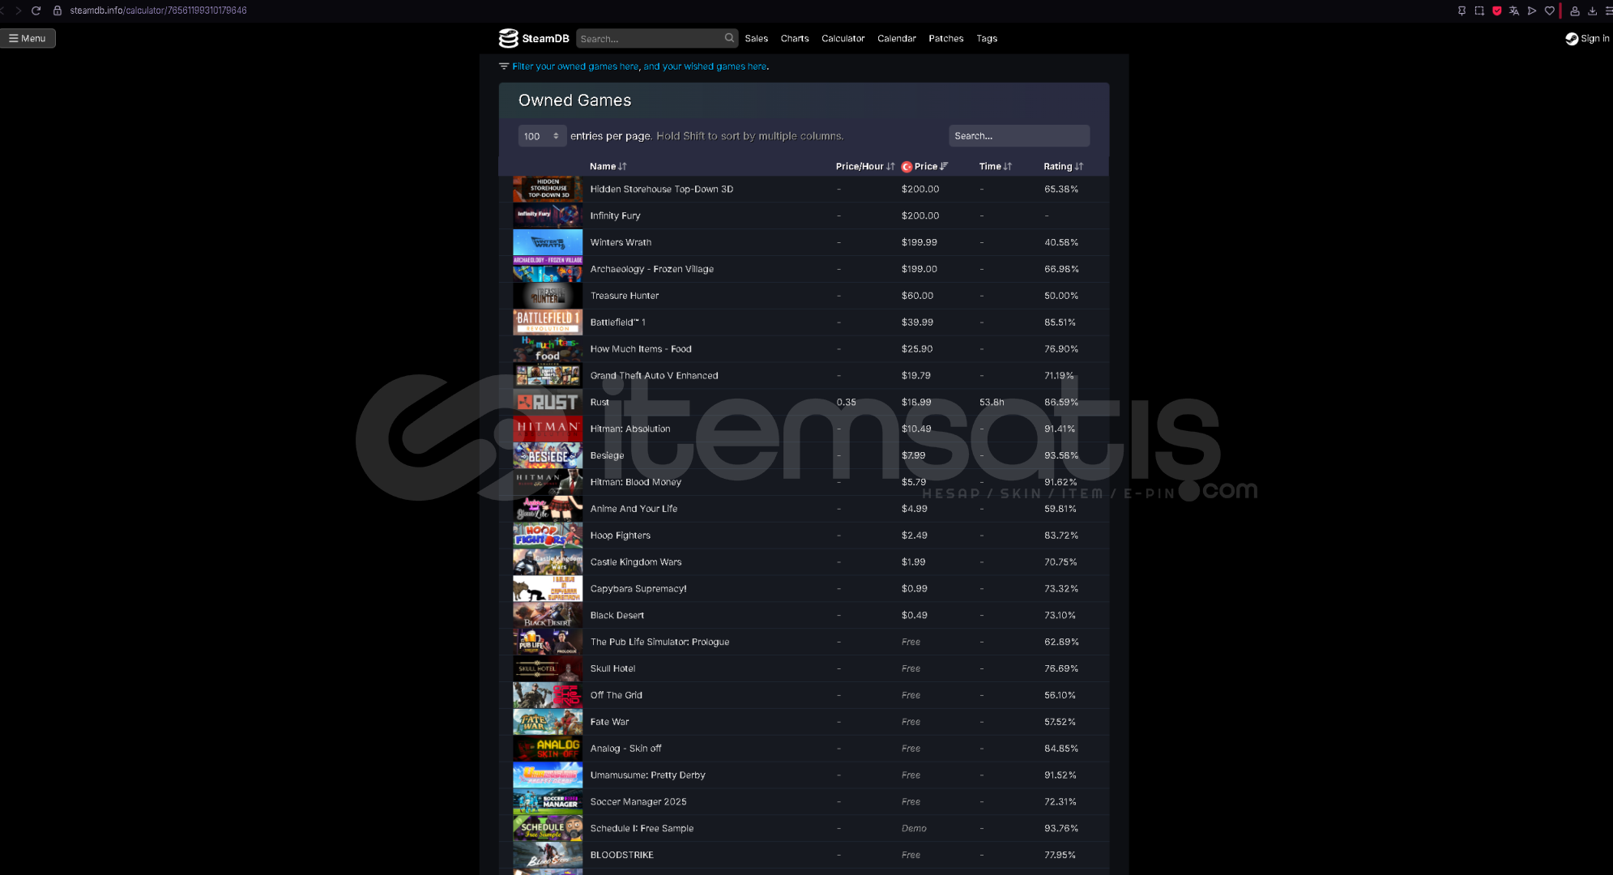Open the browser downloads icon
This screenshot has height=875, width=1613.
[1592, 11]
